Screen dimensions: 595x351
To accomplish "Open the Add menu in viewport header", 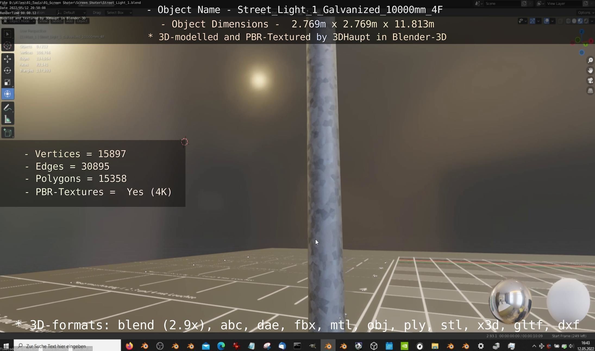I will [69, 21].
